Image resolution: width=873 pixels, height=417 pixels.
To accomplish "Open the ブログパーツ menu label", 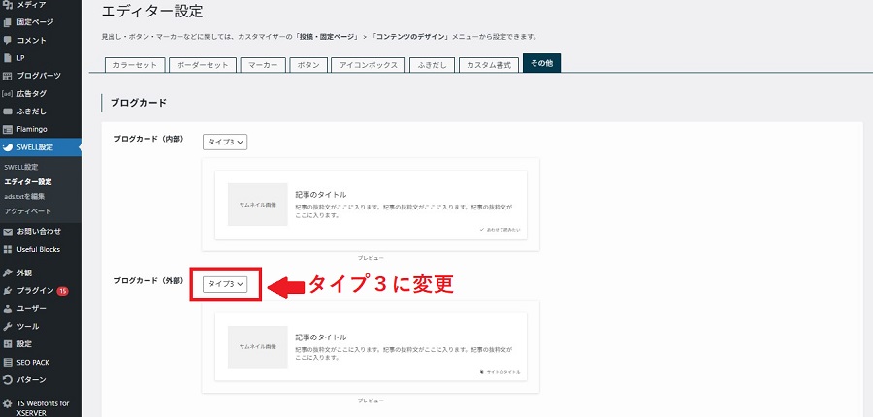I will click(x=39, y=76).
